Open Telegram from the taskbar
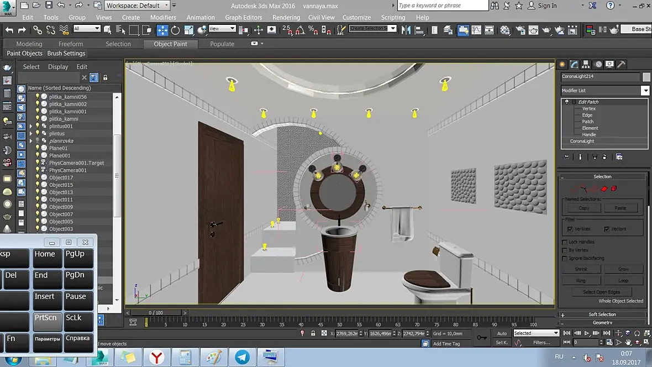Screen dimensions: 652x367 point(242,357)
